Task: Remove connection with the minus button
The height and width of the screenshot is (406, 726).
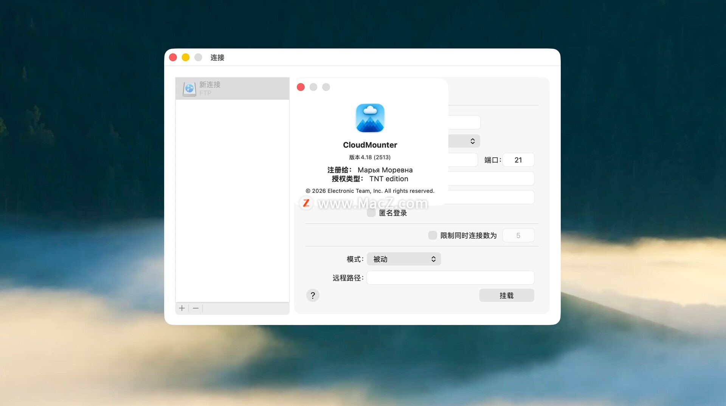Action: 195,308
